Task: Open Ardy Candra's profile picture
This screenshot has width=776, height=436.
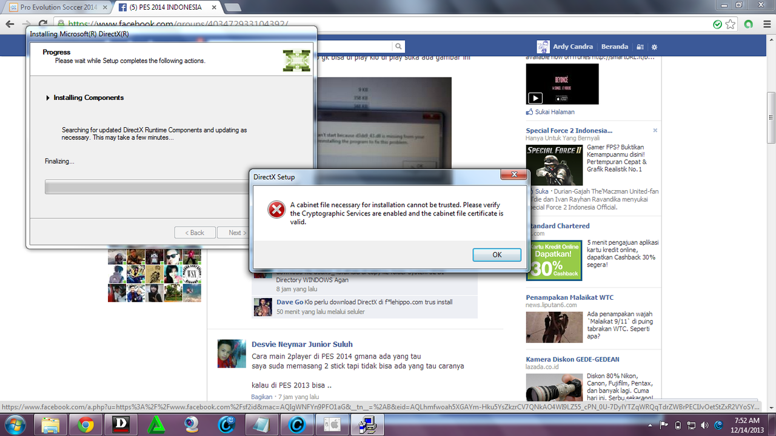Action: [543, 47]
